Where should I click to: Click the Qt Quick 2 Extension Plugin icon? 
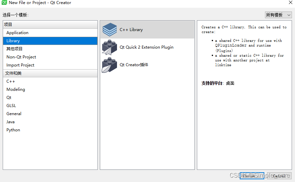point(110,47)
